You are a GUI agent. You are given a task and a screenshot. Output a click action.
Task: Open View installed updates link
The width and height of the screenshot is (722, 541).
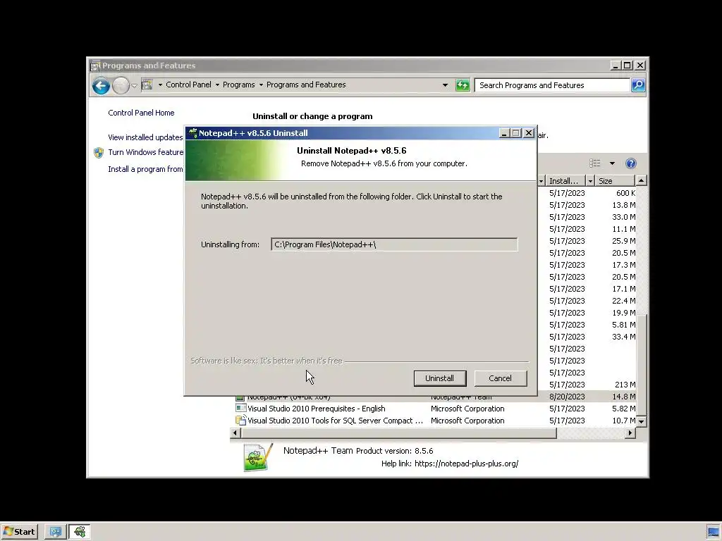pyautogui.click(x=145, y=137)
